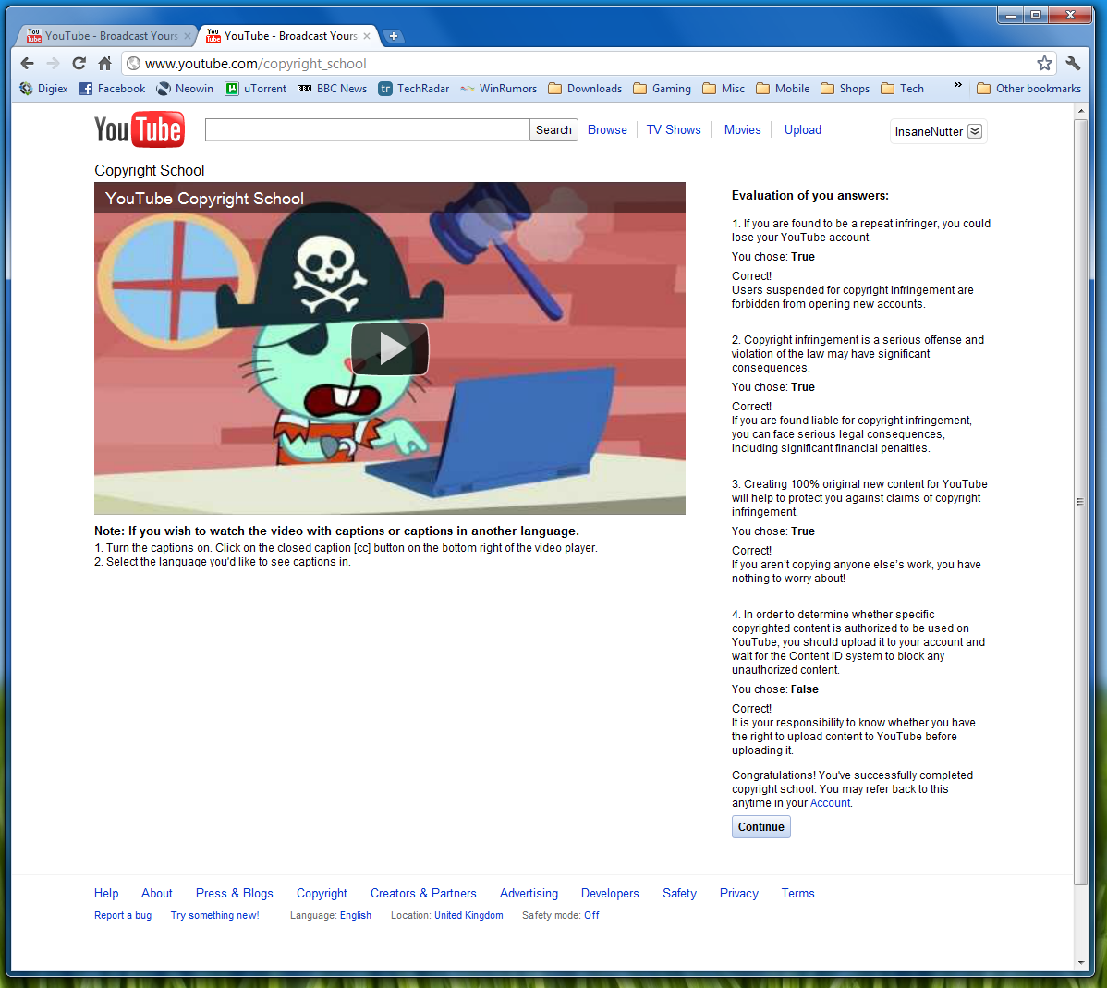This screenshot has width=1107, height=988.
Task: Click the Report a bug link
Action: (x=123, y=915)
